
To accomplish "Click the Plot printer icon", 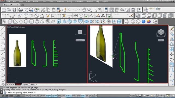I will tap(21, 10).
